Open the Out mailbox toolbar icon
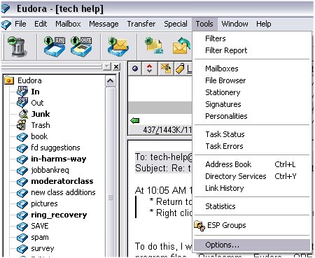The width and height of the screenshot is (315, 258). click(81, 47)
